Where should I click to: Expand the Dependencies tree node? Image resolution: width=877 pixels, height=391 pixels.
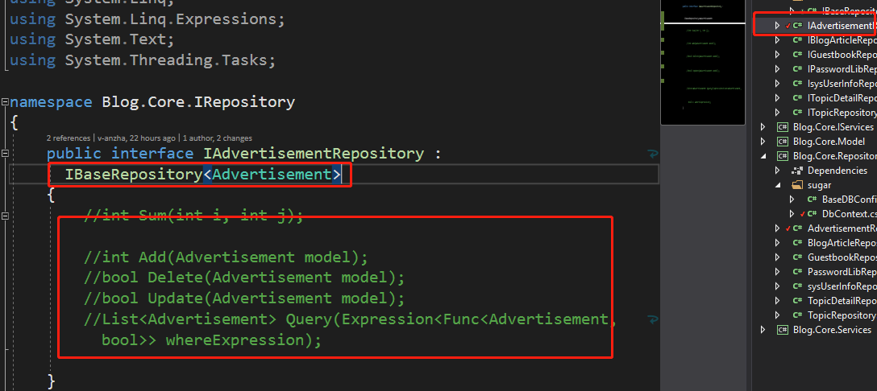(777, 171)
